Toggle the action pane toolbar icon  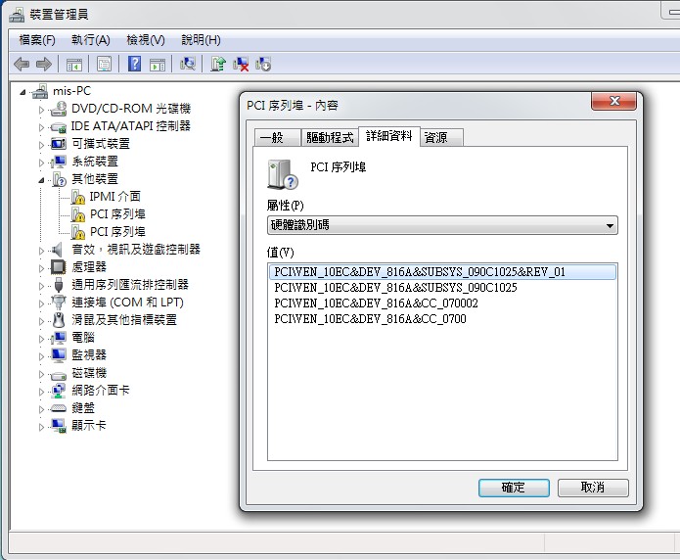point(158,65)
